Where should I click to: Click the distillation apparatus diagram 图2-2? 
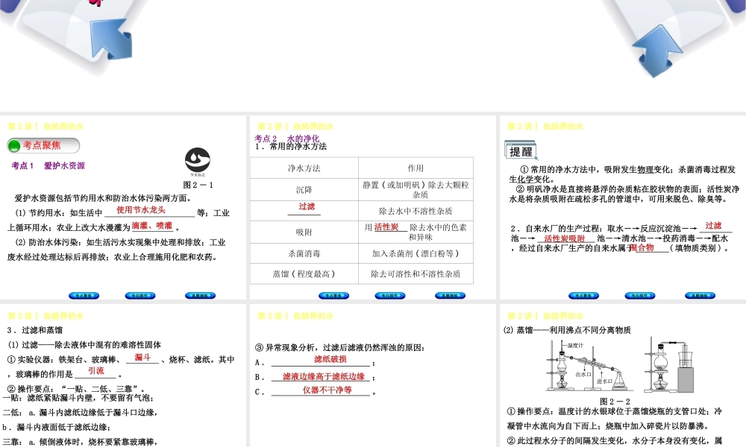(x=620, y=365)
